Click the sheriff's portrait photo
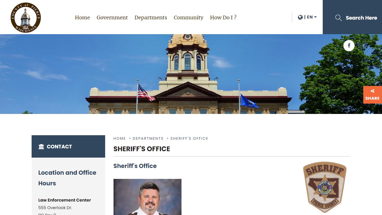This screenshot has height=215, width=382. click(x=147, y=197)
